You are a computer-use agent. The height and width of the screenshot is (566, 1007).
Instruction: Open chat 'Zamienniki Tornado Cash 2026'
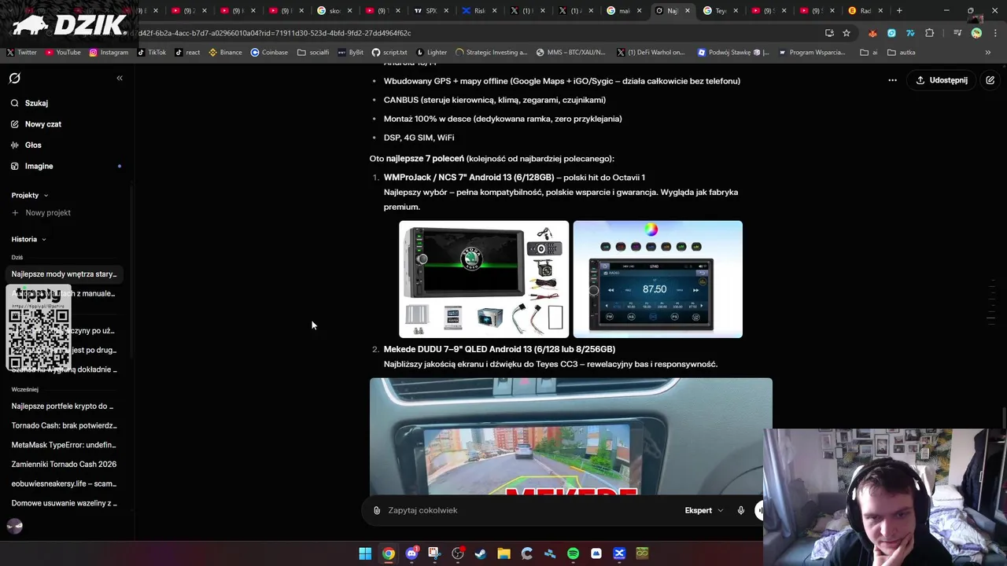pos(65,465)
